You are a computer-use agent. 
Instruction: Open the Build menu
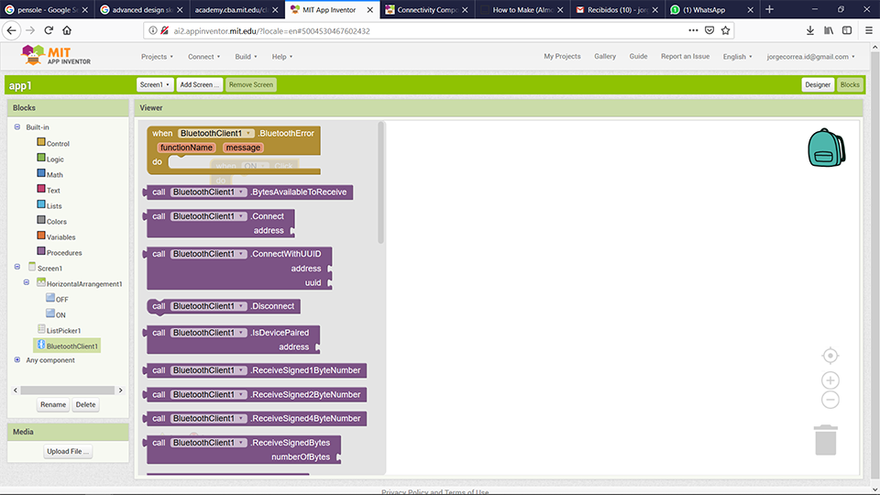click(246, 57)
